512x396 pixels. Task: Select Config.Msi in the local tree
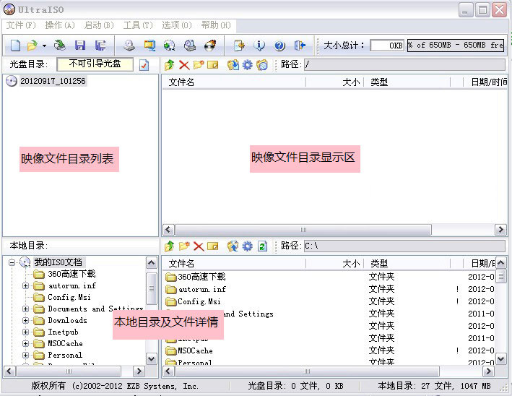[x=69, y=297]
